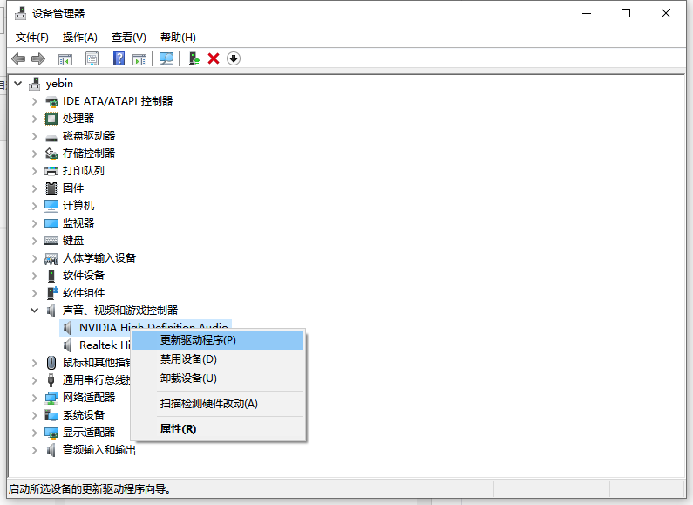Click the 存储控制器 icon
The width and height of the screenshot is (693, 505).
51,154
